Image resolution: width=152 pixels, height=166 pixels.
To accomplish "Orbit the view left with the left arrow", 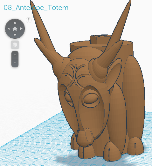I will [x=9, y=29].
